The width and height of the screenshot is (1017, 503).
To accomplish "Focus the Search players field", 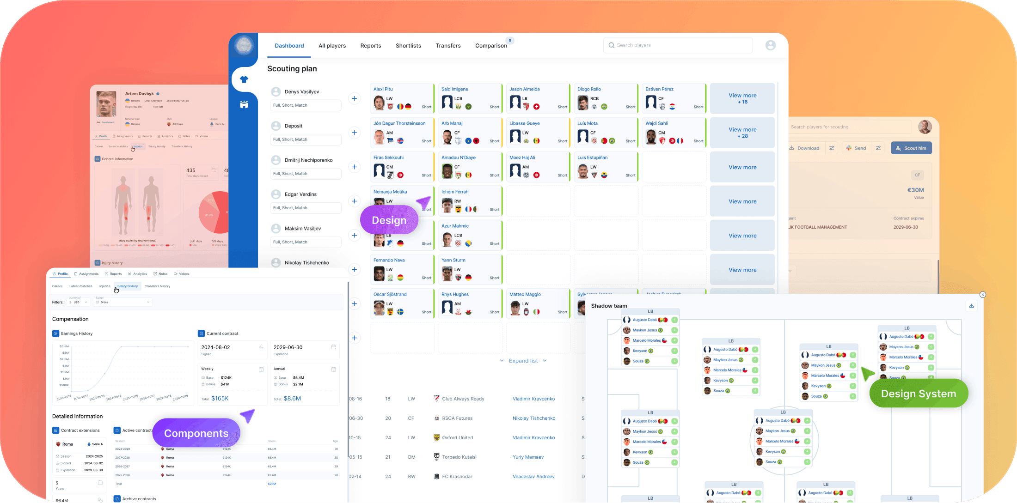I will (x=677, y=45).
